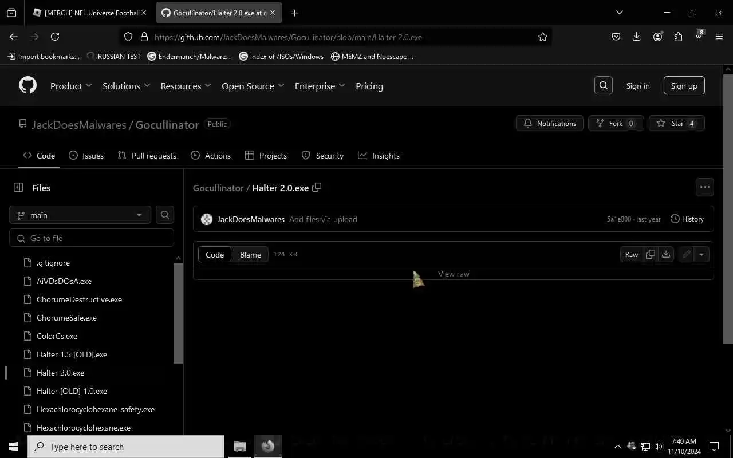
Task: Copy raw file contents icon
Action: coord(651,254)
